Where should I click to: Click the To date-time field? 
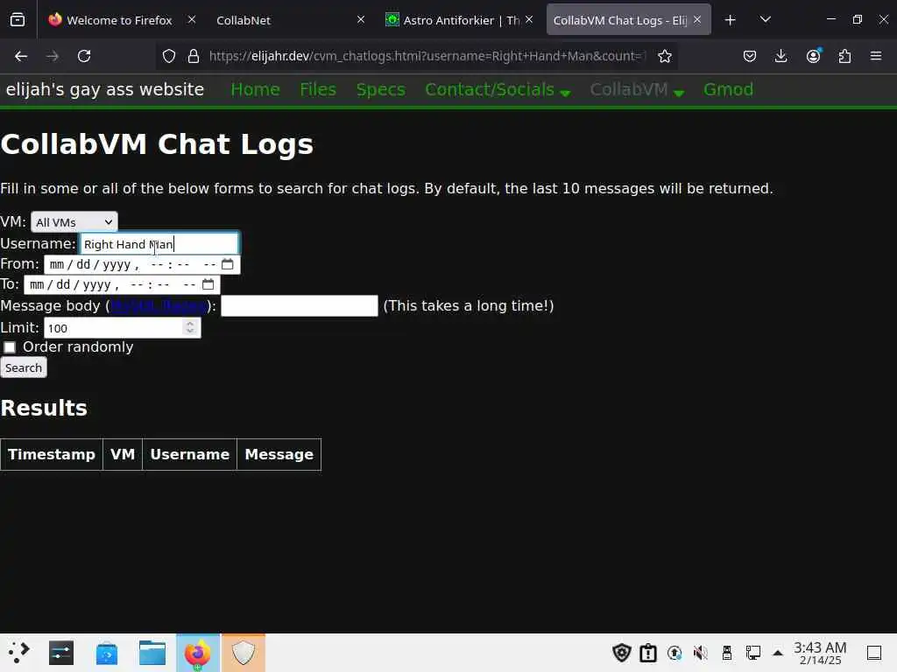pos(122,284)
